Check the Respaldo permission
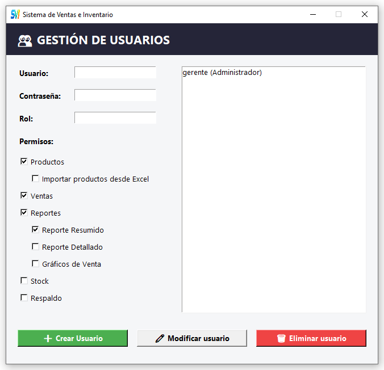 [x=24, y=298]
